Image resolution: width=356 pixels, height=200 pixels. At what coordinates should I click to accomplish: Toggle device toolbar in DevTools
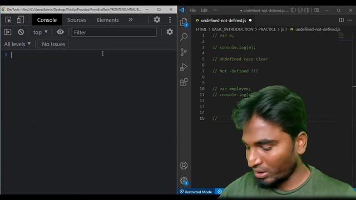coord(21,20)
